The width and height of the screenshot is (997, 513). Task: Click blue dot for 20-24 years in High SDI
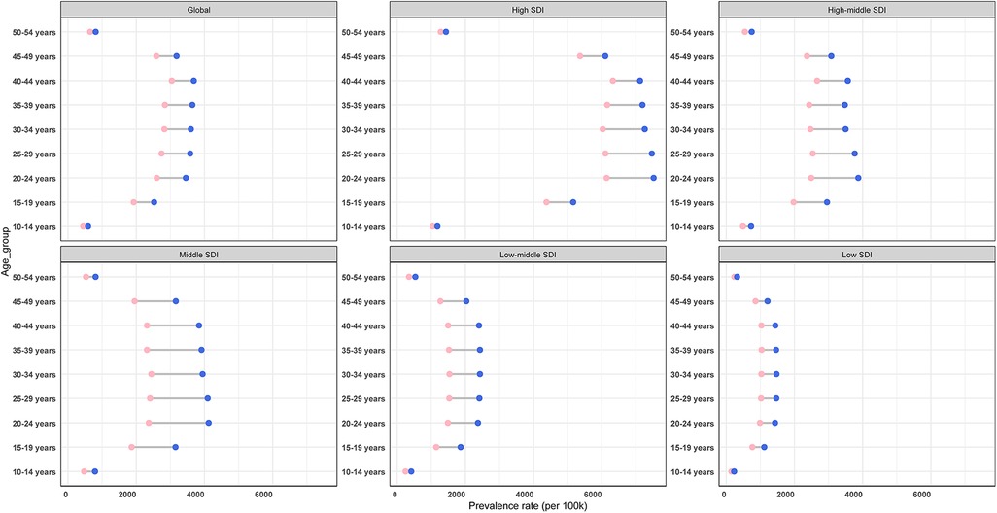pos(653,178)
